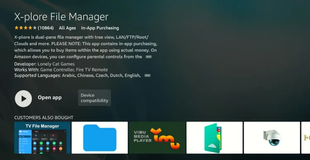Click the All Ages rating label
310x160 pixels.
(x=67, y=28)
